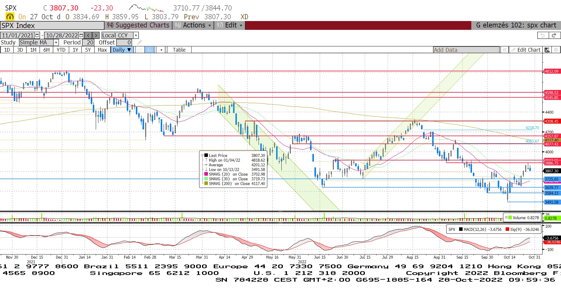Click the 4308.45 price level label

(x=551, y=121)
